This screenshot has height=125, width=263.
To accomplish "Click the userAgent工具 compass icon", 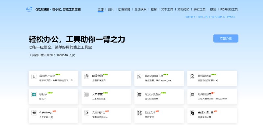I will [140, 76].
